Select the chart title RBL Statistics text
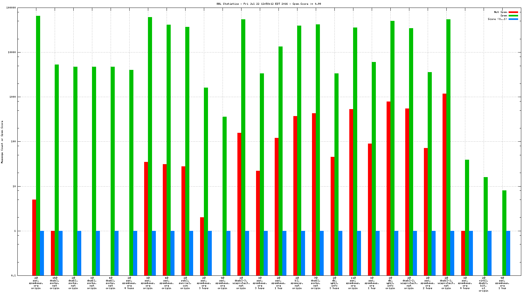 [x=269, y=4]
